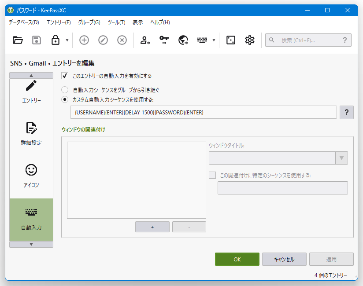Image resolution: width=363 pixels, height=286 pixels.
Task: Open the 表示 menu
Action: pyautogui.click(x=138, y=22)
